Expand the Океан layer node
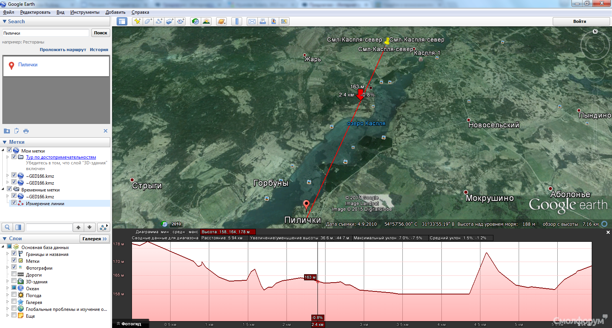 pos(7,288)
